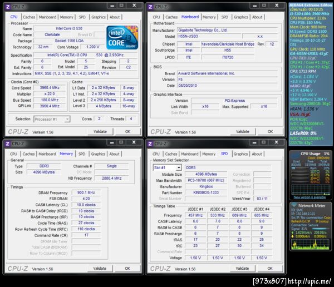Click OK in top-left CPU window
Viewport: 334px width, 287px height.
pyautogui.click(x=128, y=132)
